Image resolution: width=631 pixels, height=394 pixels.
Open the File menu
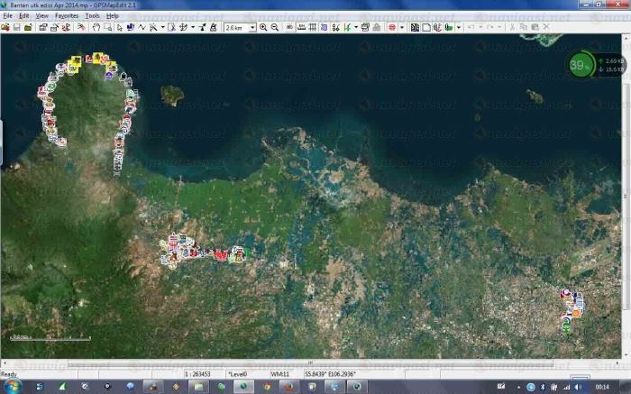tap(8, 16)
